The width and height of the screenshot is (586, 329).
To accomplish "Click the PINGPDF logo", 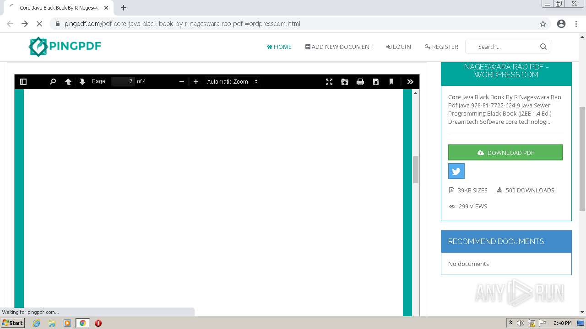I will coord(65,47).
